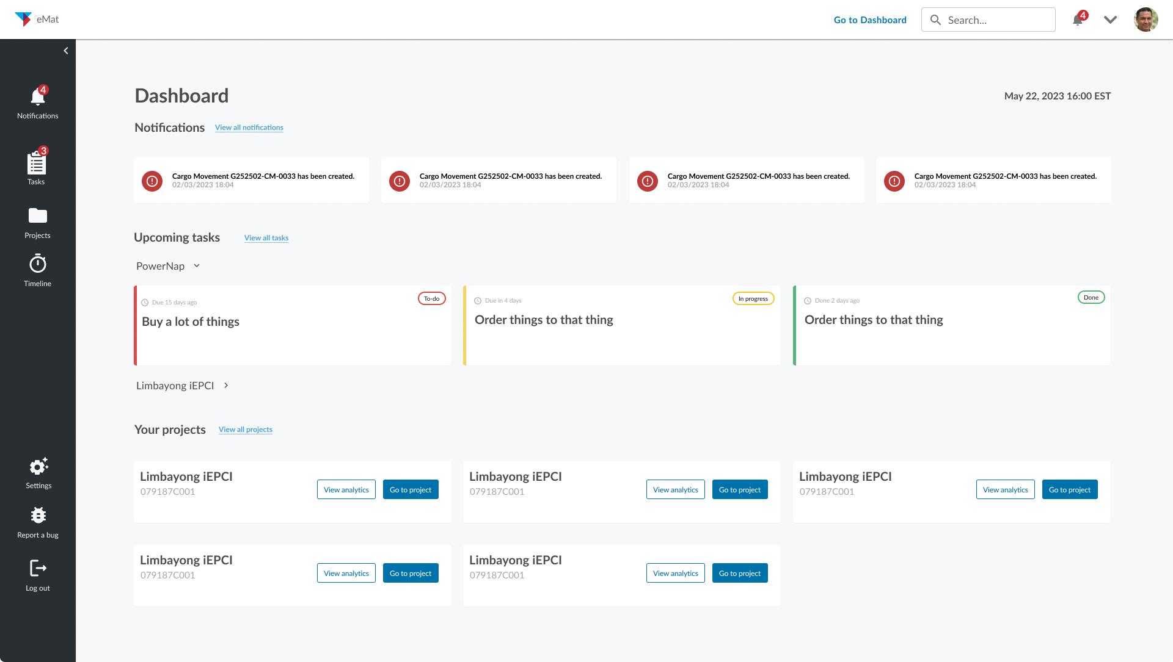
Task: Go to project in second row middle card
Action: click(740, 573)
